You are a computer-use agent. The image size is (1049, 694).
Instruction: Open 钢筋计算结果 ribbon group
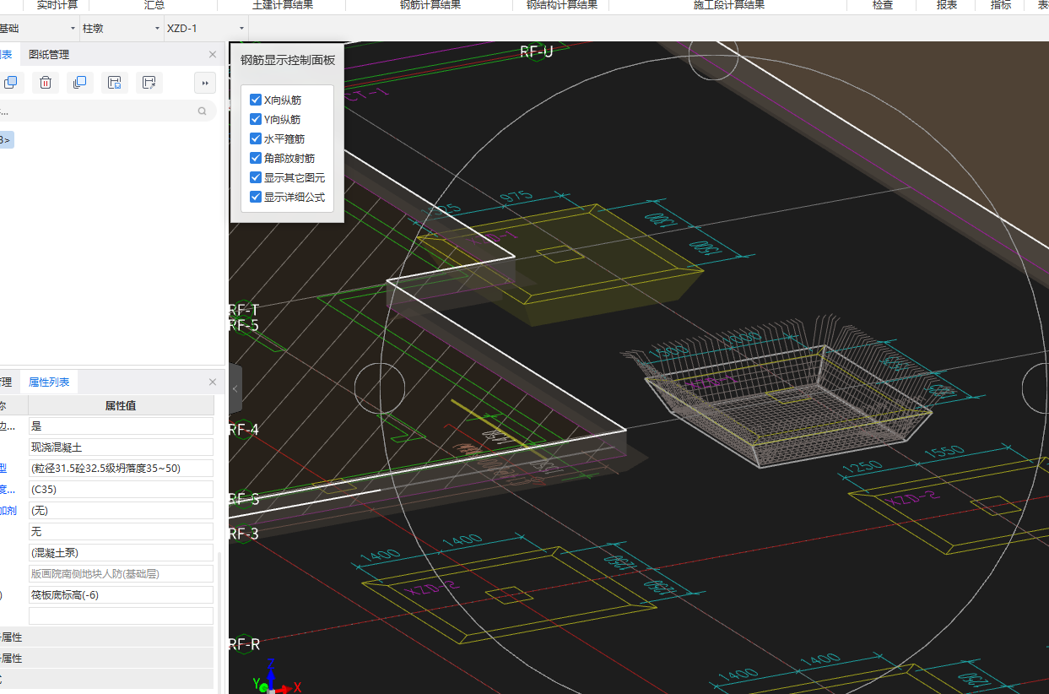click(x=430, y=5)
